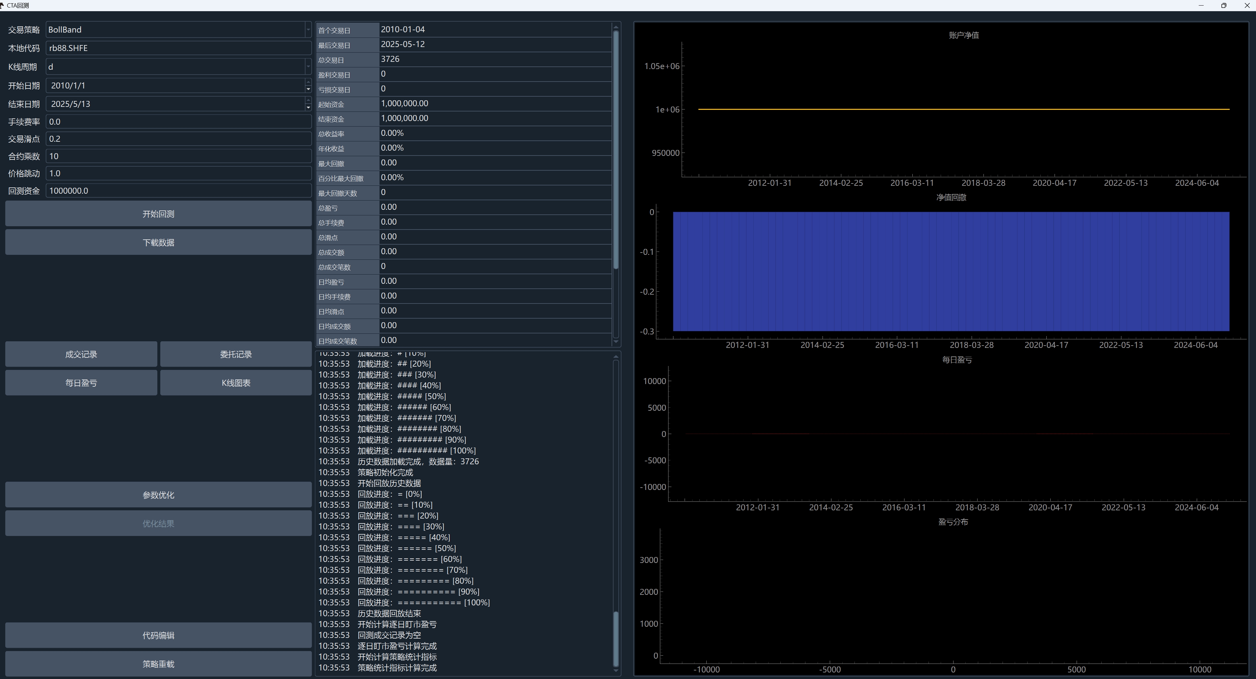Select the 百分比最大回撤 row label

[x=348, y=178]
